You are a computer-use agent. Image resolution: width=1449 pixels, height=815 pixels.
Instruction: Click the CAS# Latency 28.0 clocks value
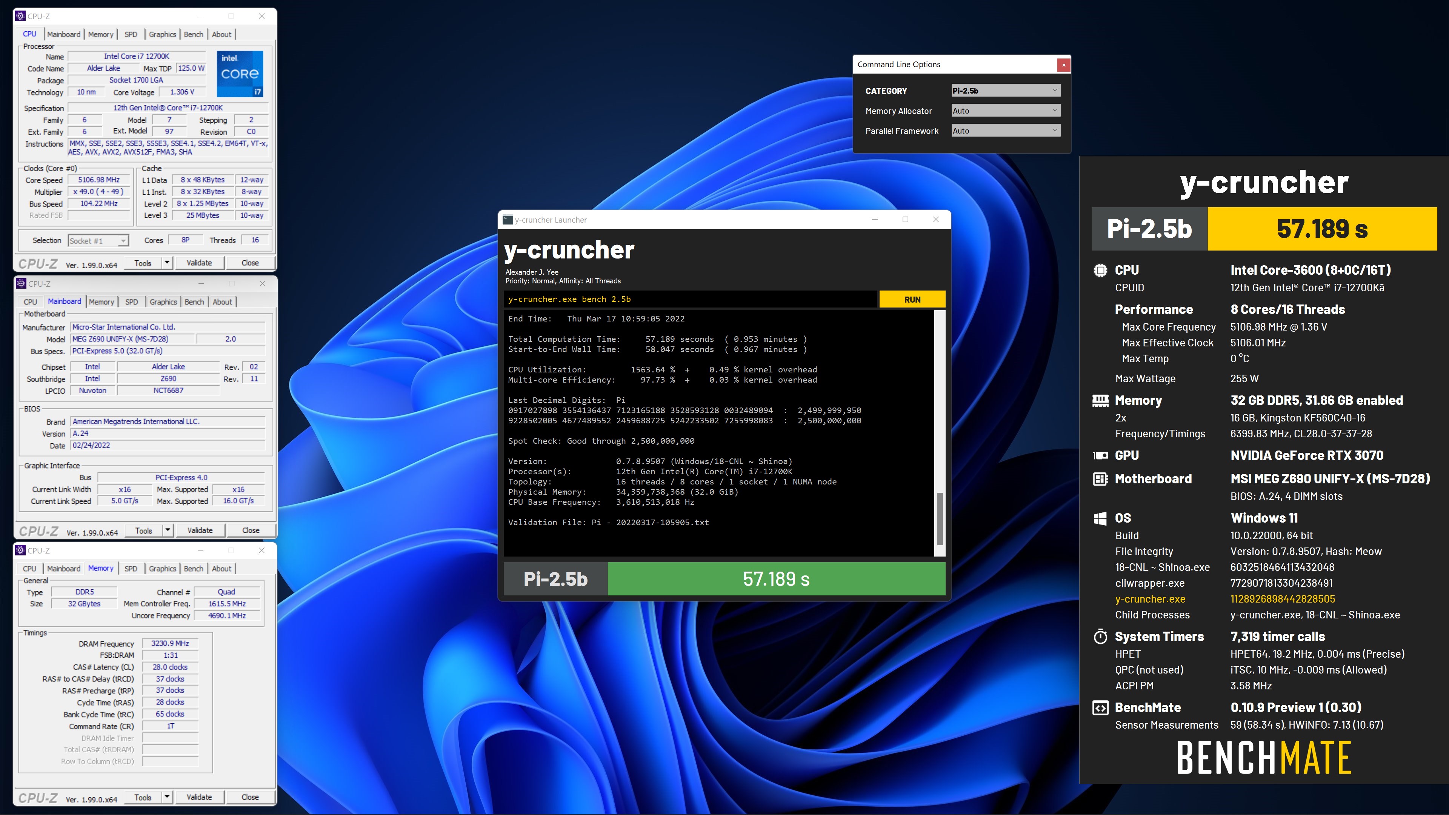(x=170, y=667)
